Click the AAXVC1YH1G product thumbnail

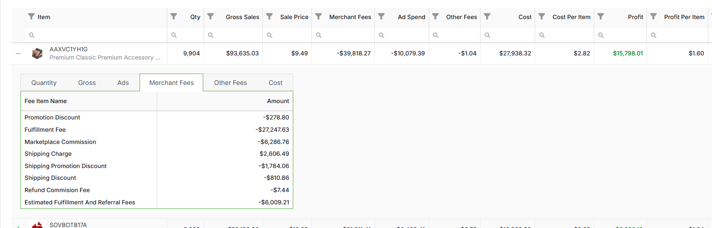coord(37,54)
